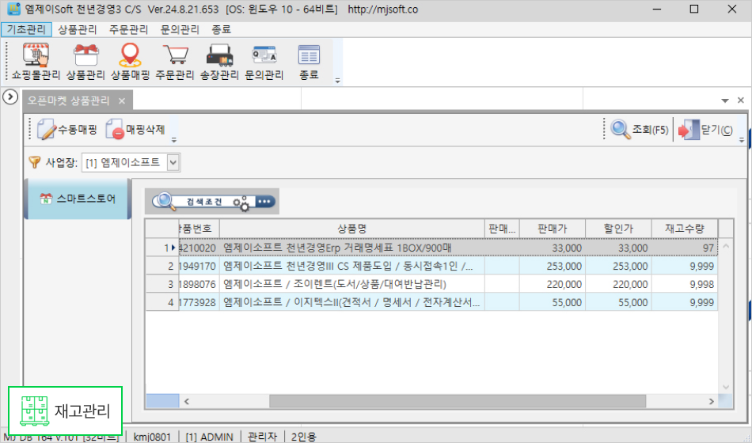Click 관리자 status bar entry
The height and width of the screenshot is (443, 752).
coord(262,437)
